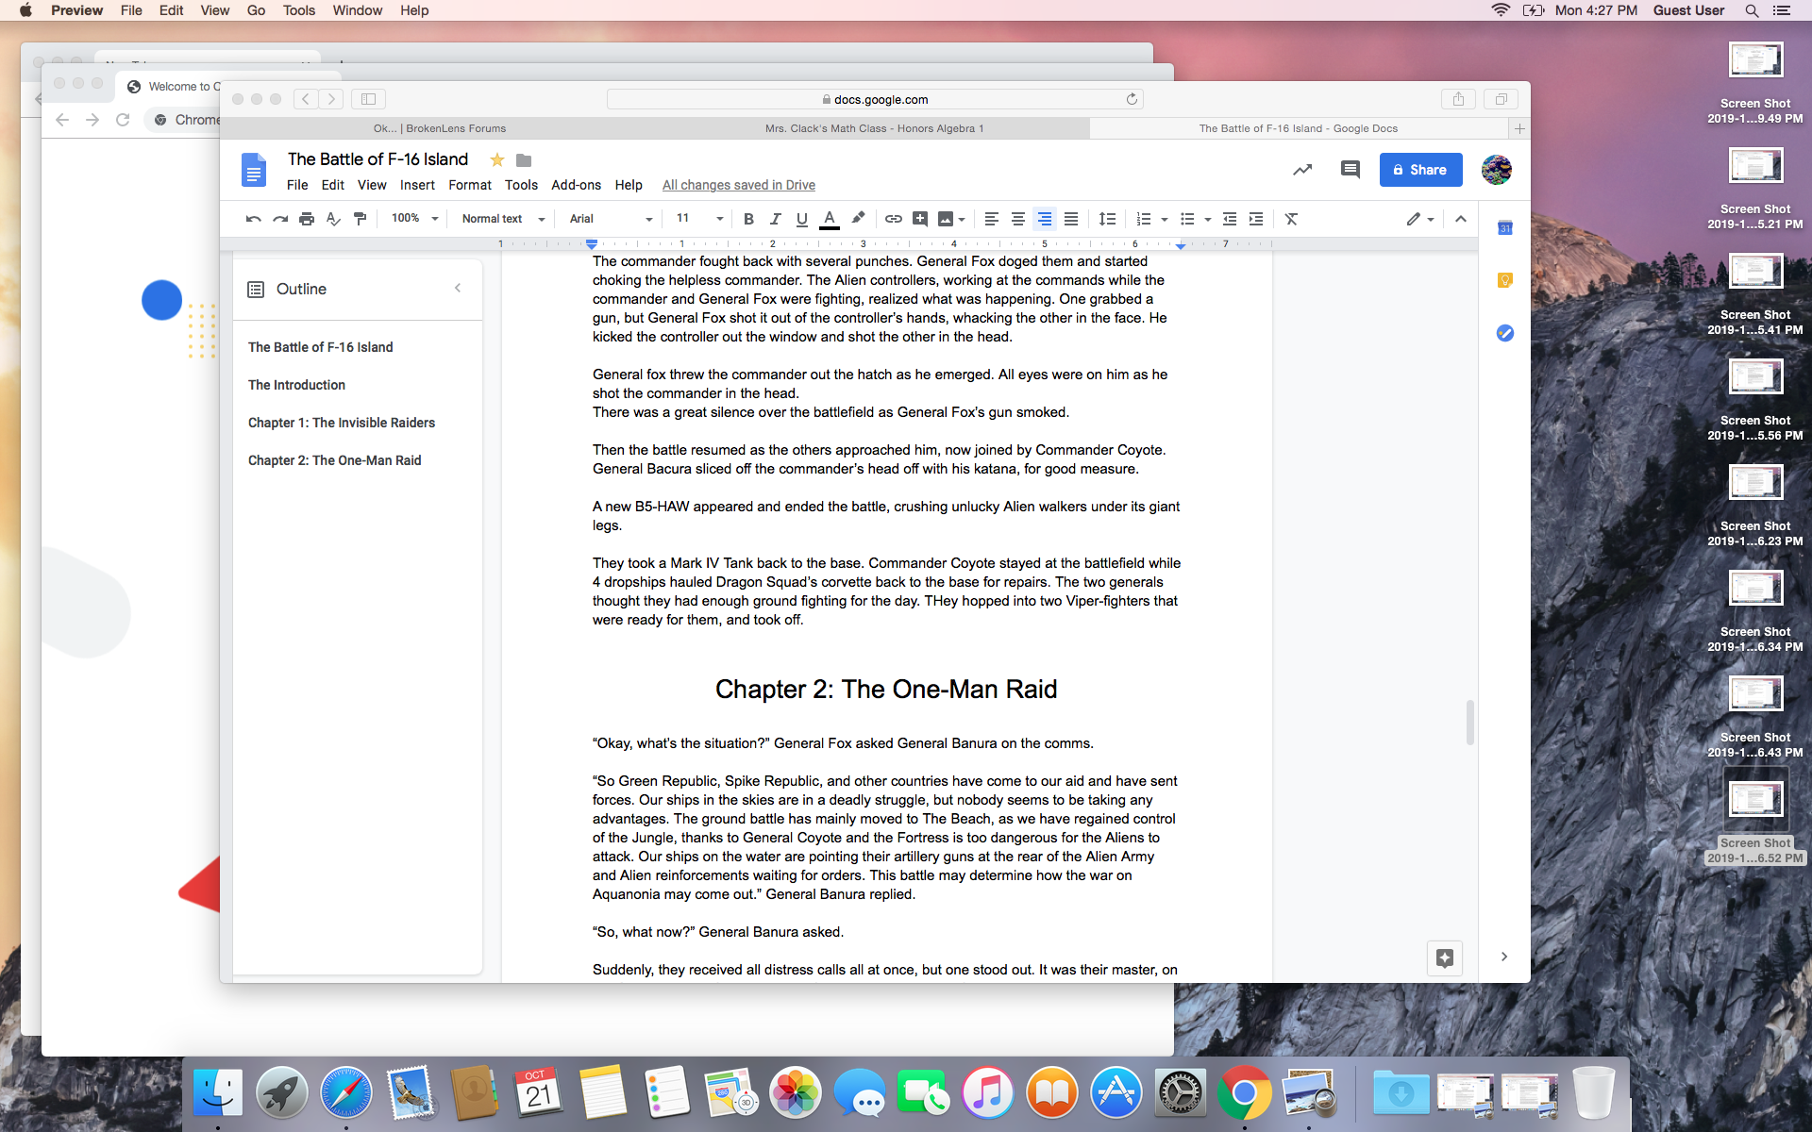
Task: Expand bulleted list style options arrow
Action: (1208, 220)
